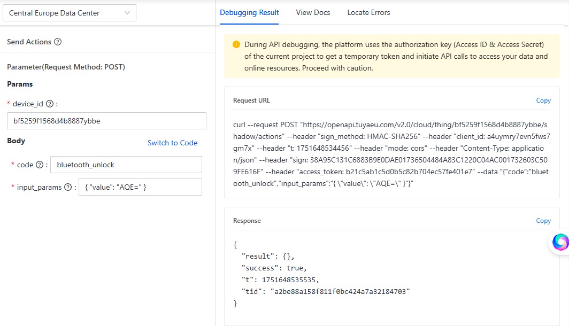Switch to the Debugging Result tab
569x326 pixels.
(x=249, y=13)
